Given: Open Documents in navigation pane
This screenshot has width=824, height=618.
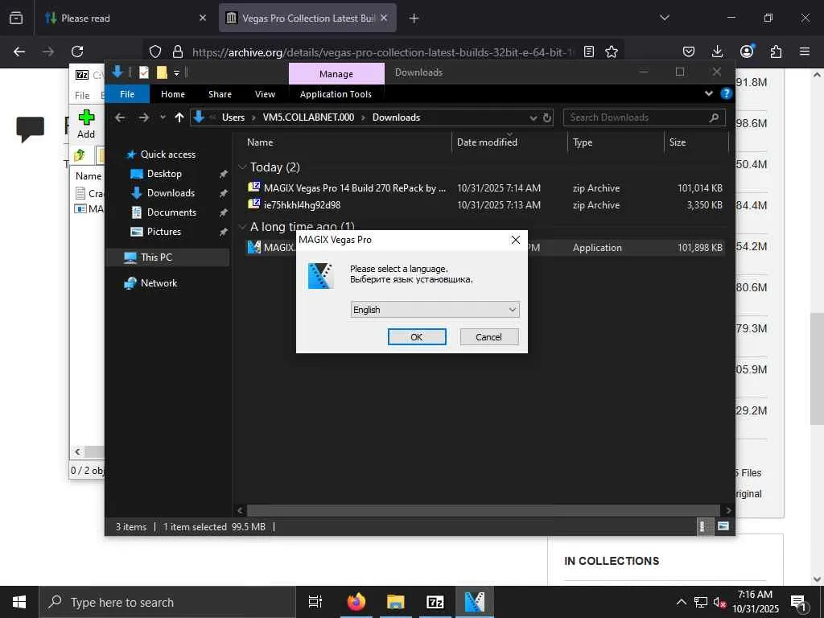Looking at the screenshot, I should tap(171, 212).
